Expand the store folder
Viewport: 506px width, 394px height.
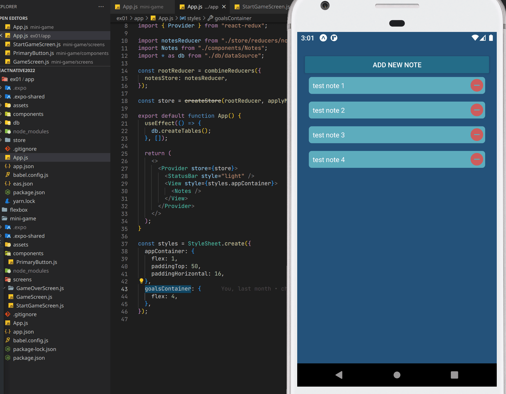click(55, 140)
